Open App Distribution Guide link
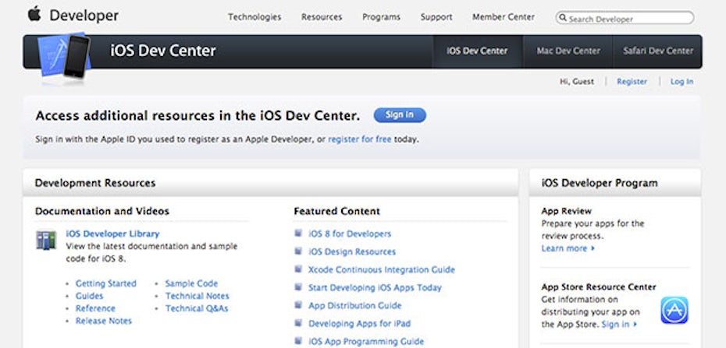This screenshot has height=348, width=726. tap(354, 305)
